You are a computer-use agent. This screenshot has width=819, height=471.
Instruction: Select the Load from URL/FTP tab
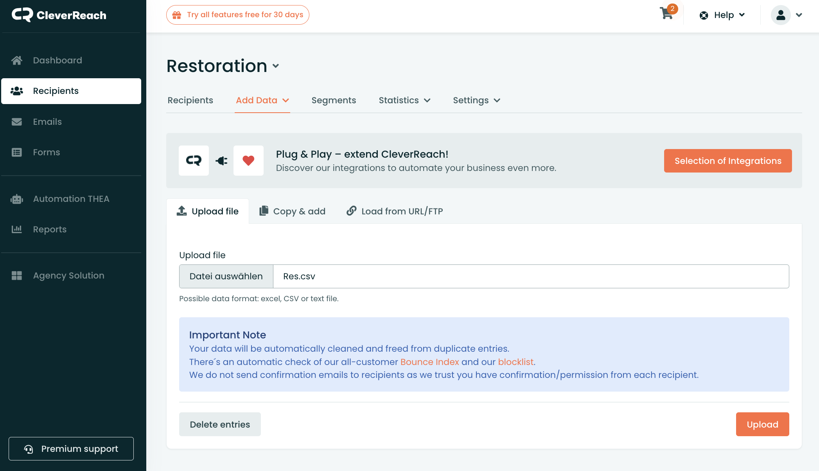click(x=394, y=211)
